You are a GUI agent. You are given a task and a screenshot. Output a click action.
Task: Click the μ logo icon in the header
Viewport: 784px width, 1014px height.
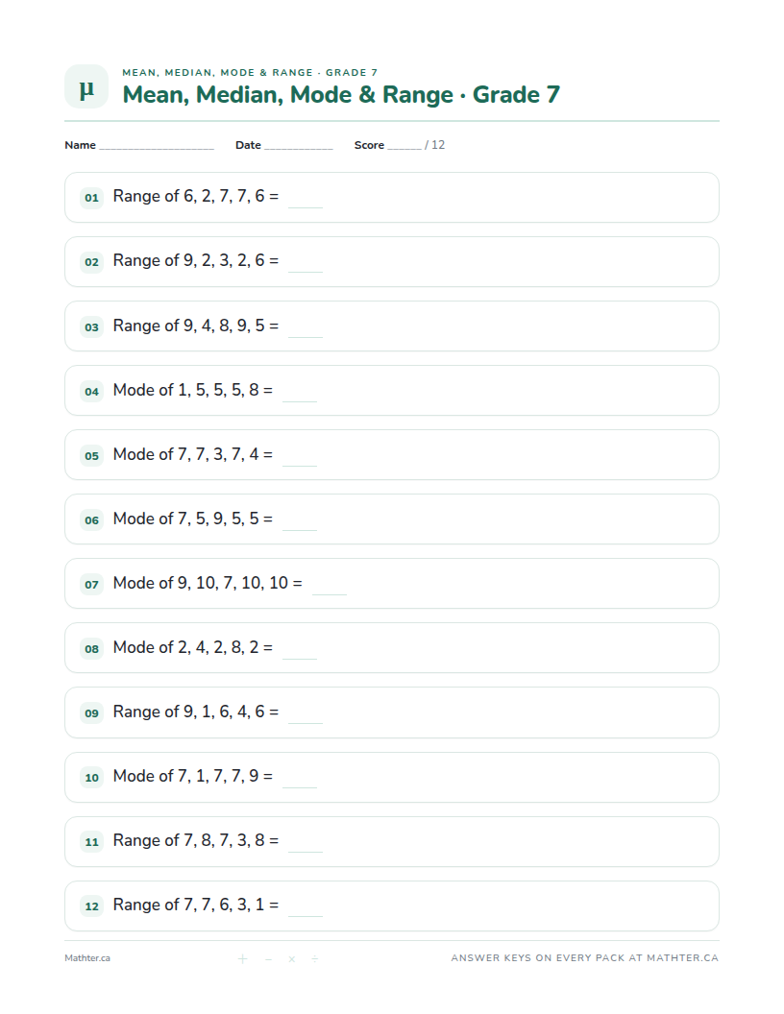[86, 86]
